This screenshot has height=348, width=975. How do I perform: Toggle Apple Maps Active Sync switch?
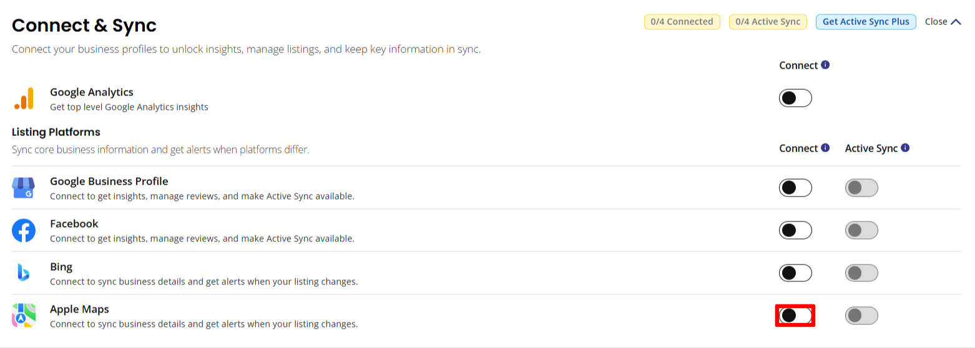pyautogui.click(x=861, y=316)
